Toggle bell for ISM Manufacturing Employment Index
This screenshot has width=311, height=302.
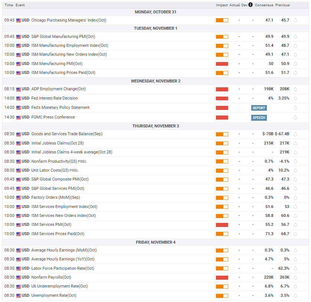coord(295,46)
